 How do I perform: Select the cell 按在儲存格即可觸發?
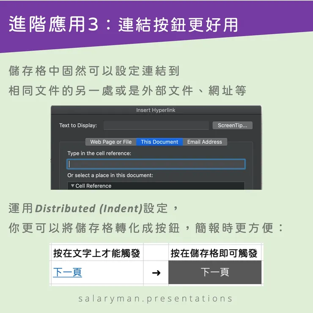point(215,253)
